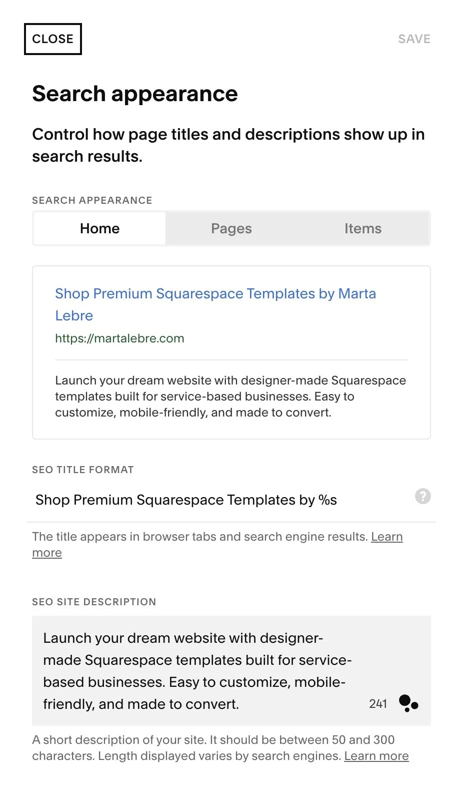Click the SEO TITLE FORMAT label

click(83, 470)
